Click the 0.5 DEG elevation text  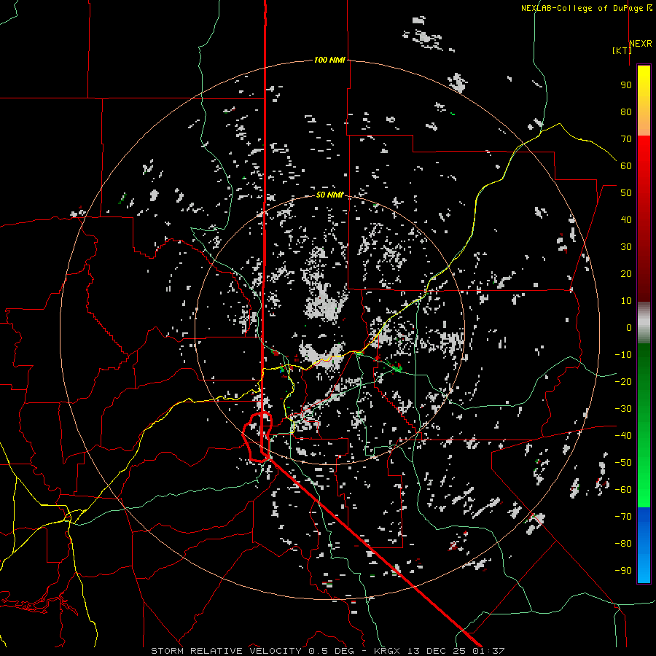click(x=331, y=651)
